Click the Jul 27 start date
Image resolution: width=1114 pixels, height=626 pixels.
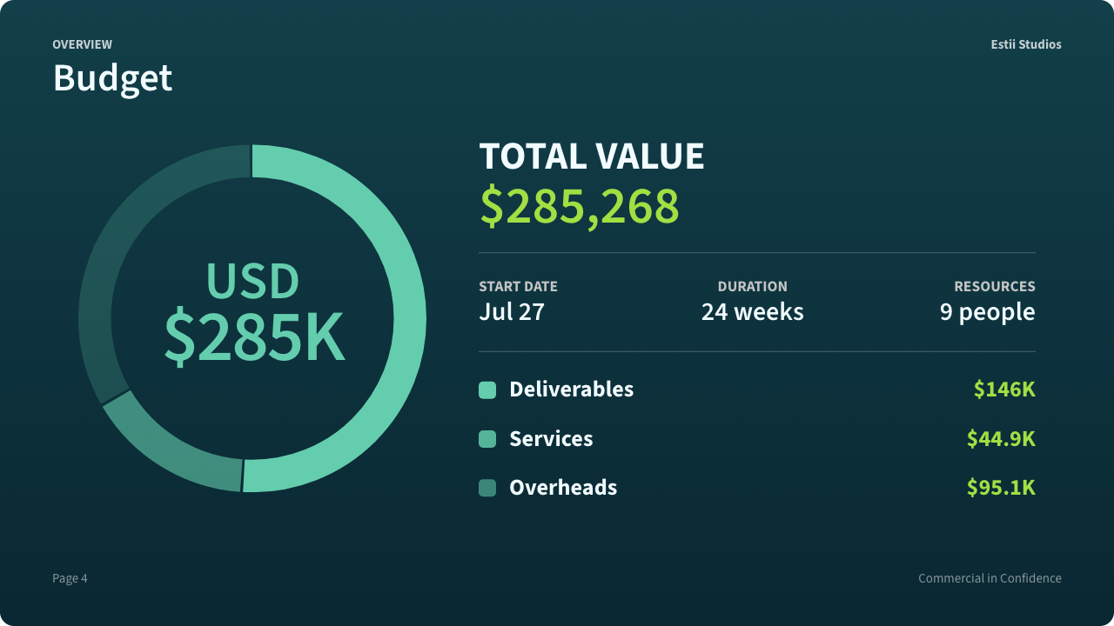tap(512, 312)
